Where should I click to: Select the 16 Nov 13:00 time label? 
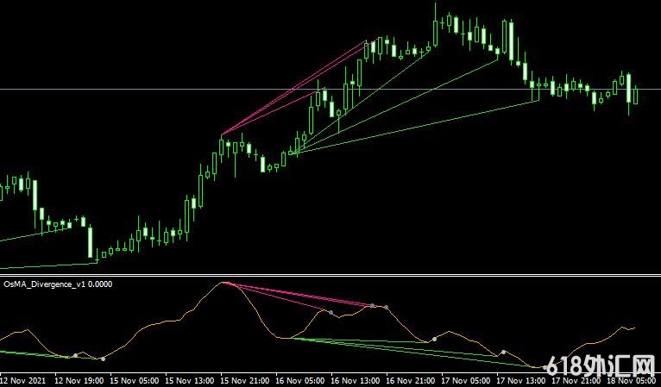(x=357, y=379)
